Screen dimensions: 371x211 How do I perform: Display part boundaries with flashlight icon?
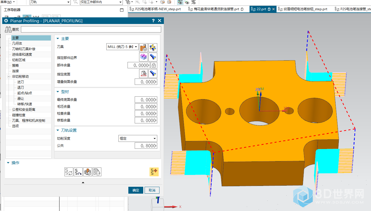click(153, 57)
